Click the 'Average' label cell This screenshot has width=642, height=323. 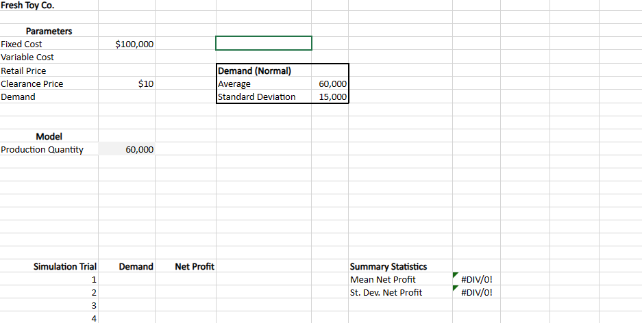pyautogui.click(x=264, y=83)
